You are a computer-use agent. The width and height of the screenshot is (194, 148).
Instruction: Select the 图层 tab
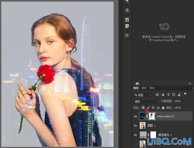(136, 88)
